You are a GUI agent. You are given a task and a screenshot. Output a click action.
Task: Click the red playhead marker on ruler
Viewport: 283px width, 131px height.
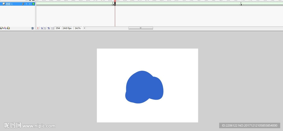[x=115, y=1]
